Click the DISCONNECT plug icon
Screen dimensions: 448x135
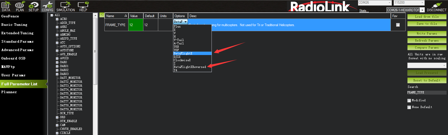click(436, 6)
